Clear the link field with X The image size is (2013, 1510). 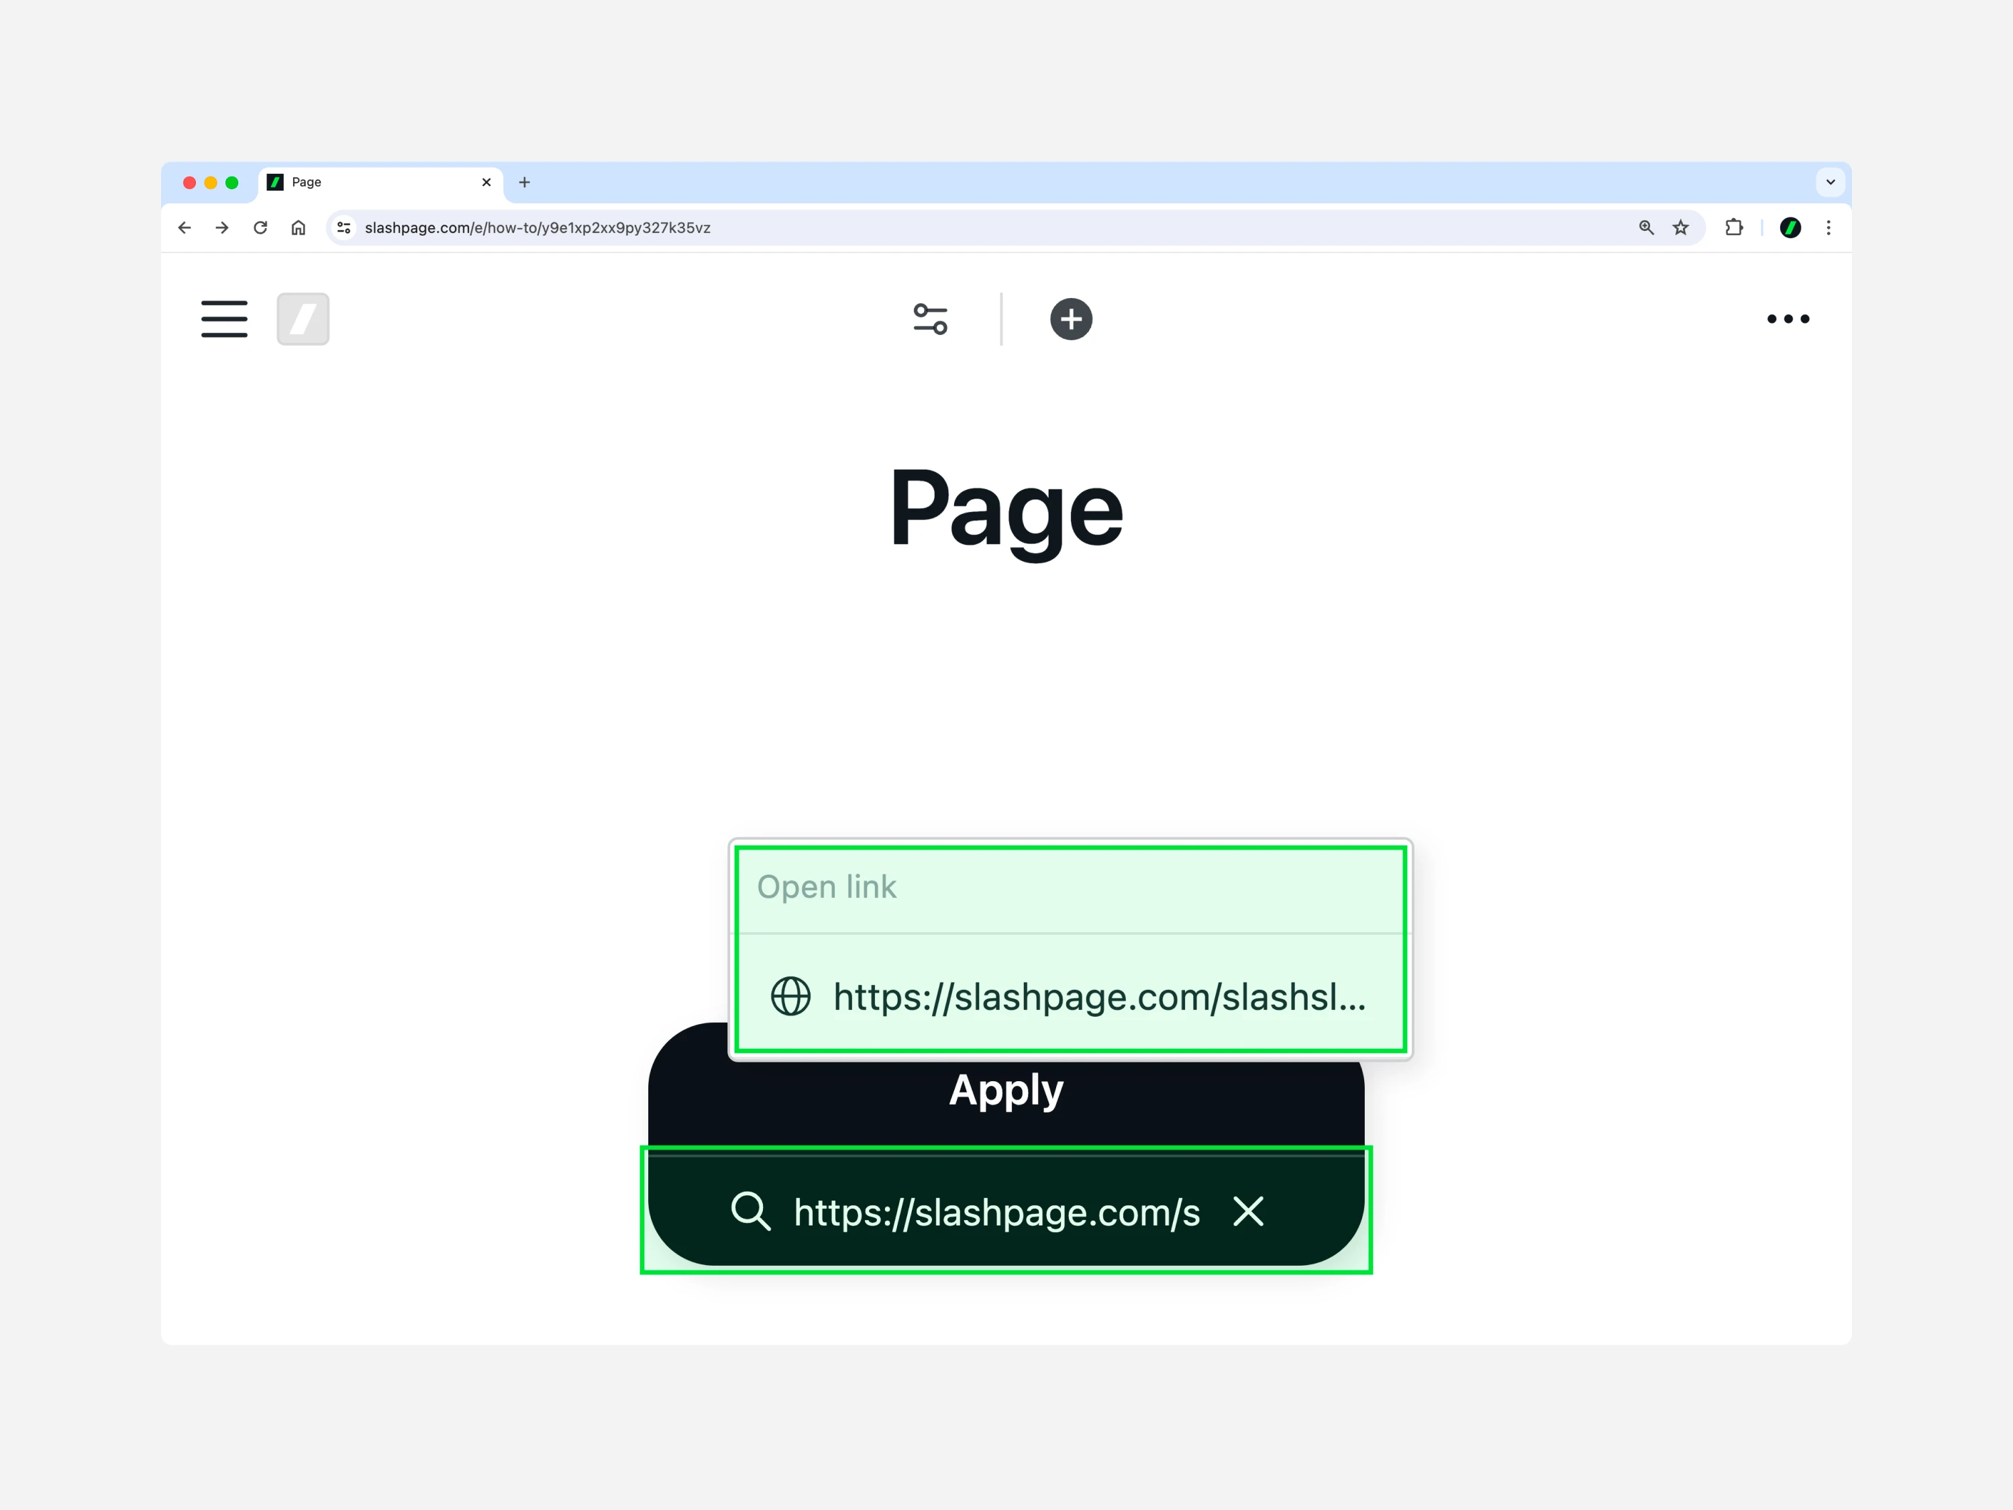[x=1247, y=1211]
